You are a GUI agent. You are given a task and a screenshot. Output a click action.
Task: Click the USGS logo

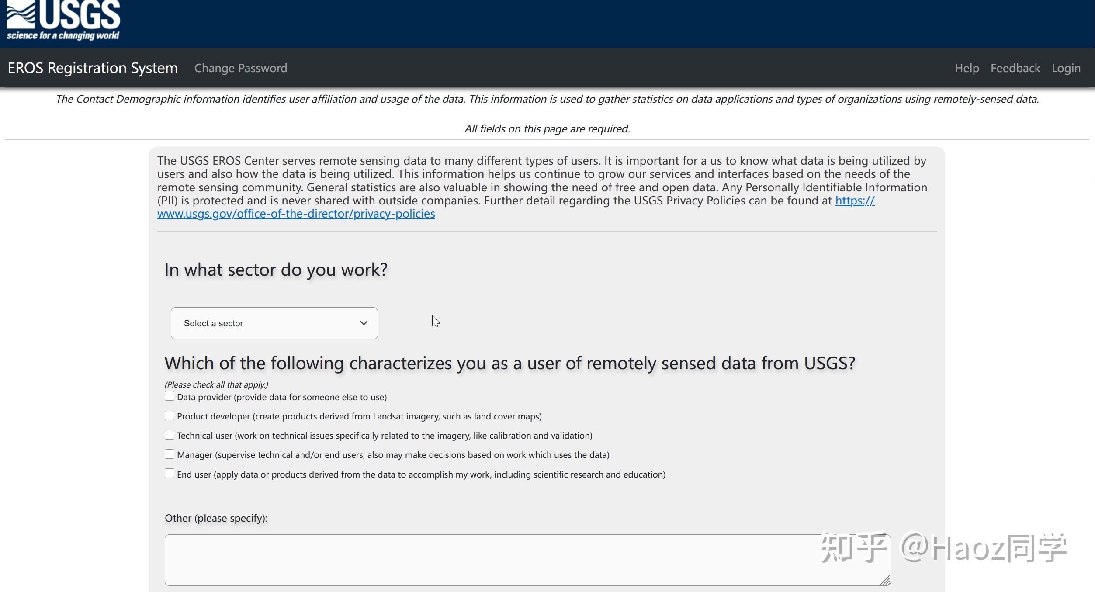point(63,20)
